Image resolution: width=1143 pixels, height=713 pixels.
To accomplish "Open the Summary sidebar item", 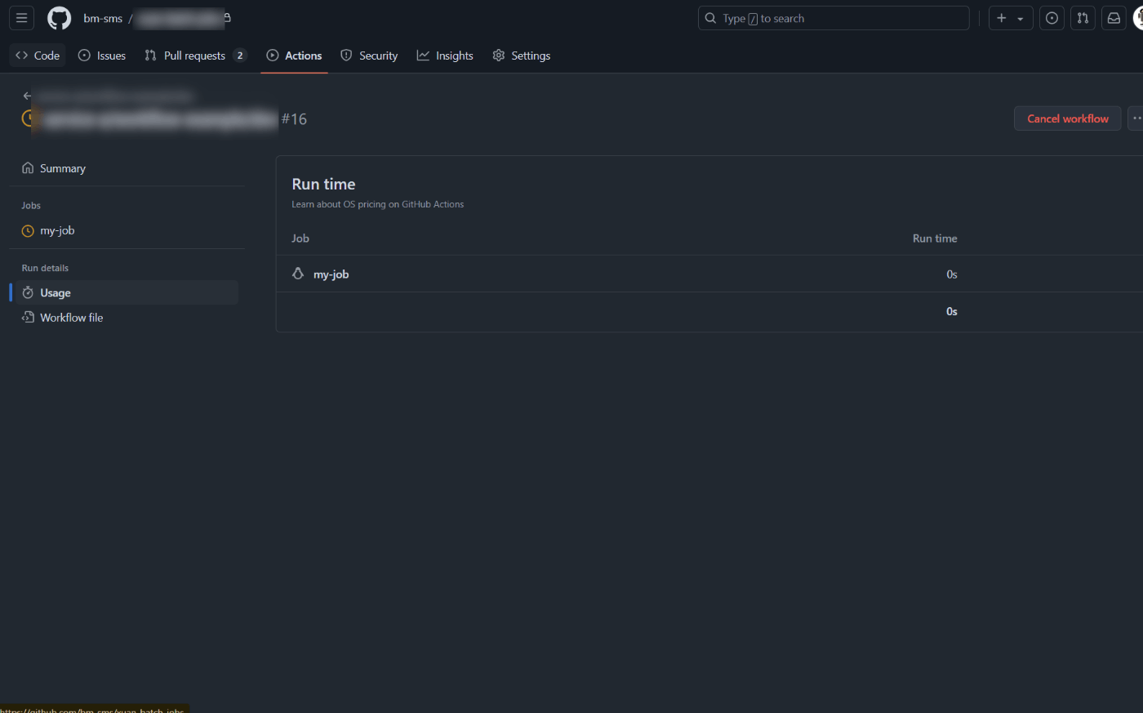I will coord(127,168).
